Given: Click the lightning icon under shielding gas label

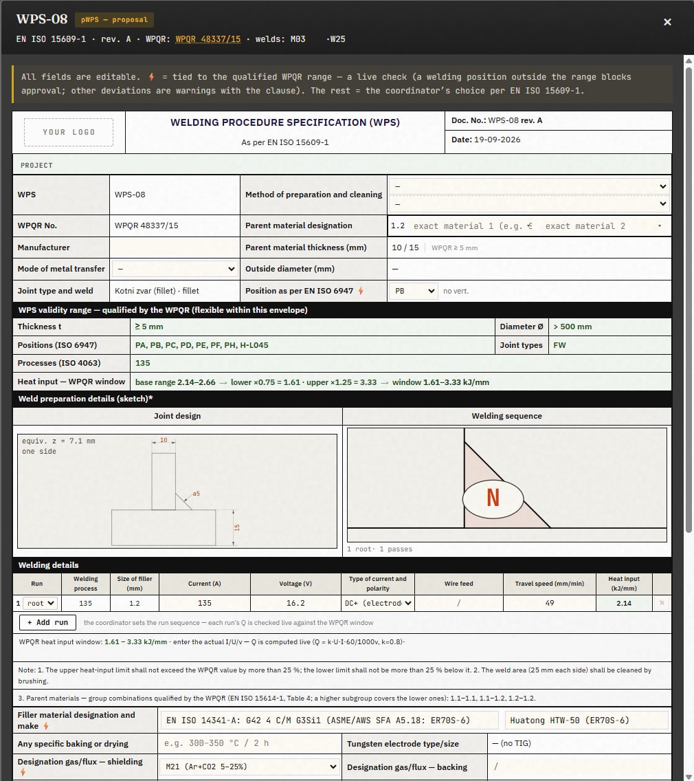Looking at the screenshot, I should click(23, 772).
